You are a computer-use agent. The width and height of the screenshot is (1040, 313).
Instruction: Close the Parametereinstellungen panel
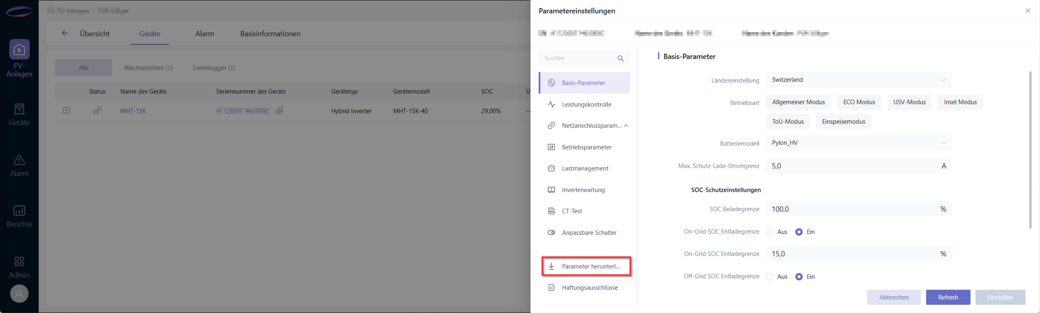click(1028, 11)
